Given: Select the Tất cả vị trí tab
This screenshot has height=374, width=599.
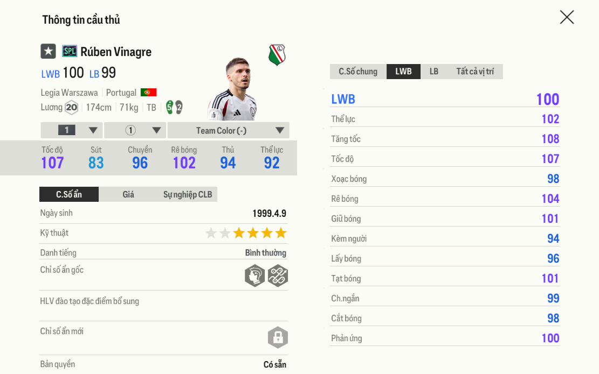Looking at the screenshot, I should [475, 72].
